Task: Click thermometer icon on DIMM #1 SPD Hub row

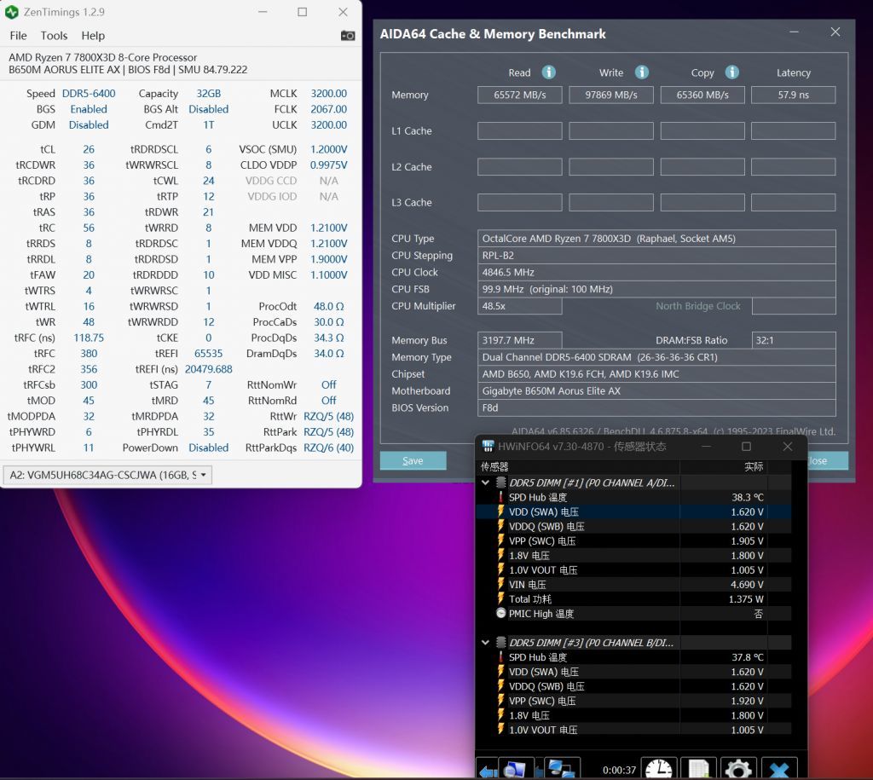Action: click(x=500, y=497)
